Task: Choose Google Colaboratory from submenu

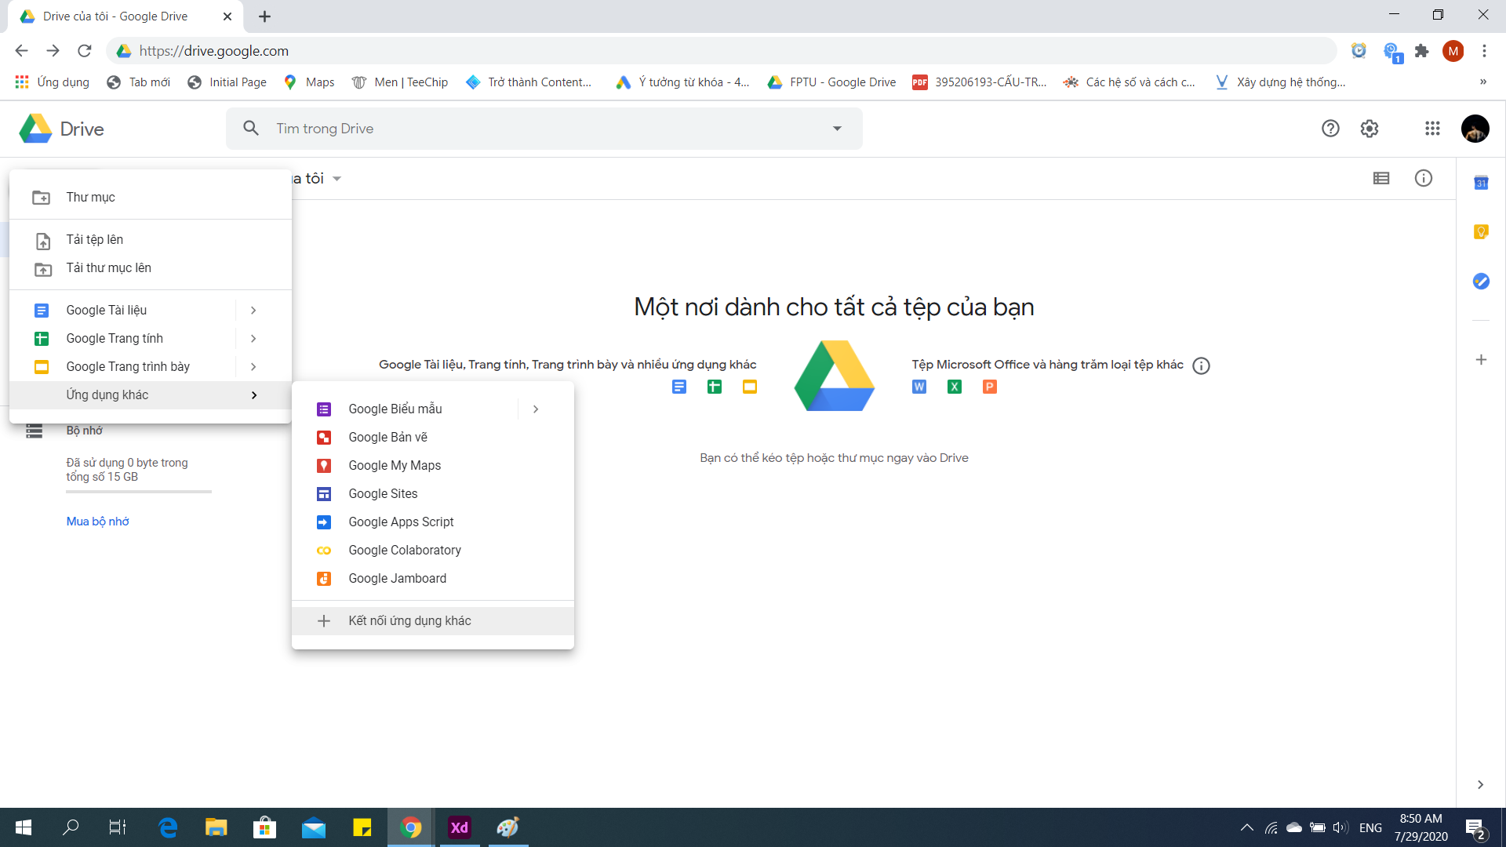Action: coord(433,551)
